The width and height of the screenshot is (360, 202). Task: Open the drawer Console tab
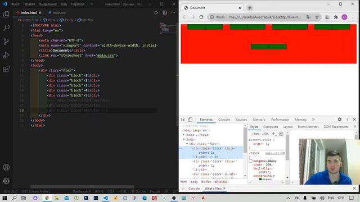coord(194,189)
